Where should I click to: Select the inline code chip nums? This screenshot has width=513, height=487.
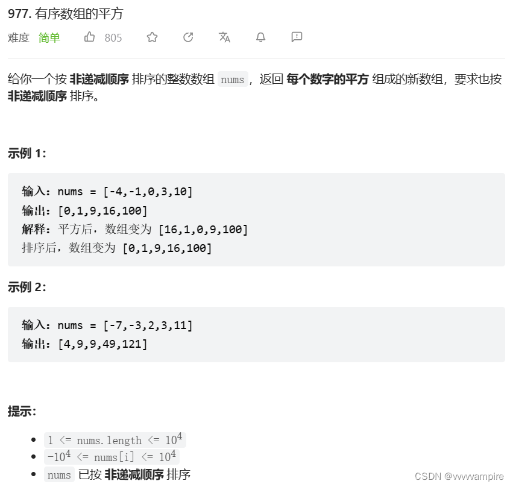pyautogui.click(x=232, y=79)
